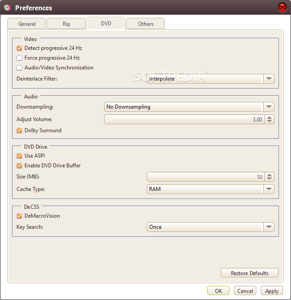
Task: Click the app logo icon in title bar
Action: [7, 8]
